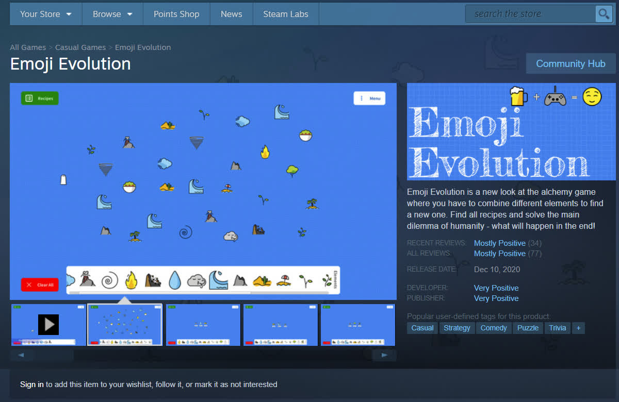Click the left arrow of the thumbnail strip
Screen dimensions: 619x402
[22, 355]
